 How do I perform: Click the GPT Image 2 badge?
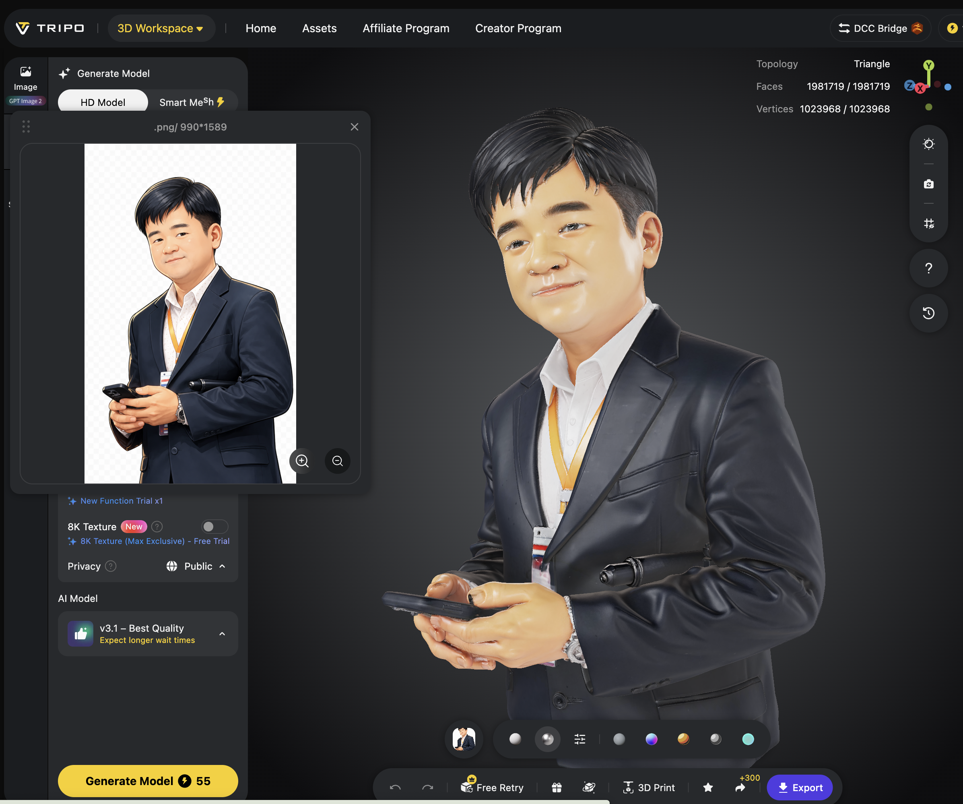tap(26, 101)
